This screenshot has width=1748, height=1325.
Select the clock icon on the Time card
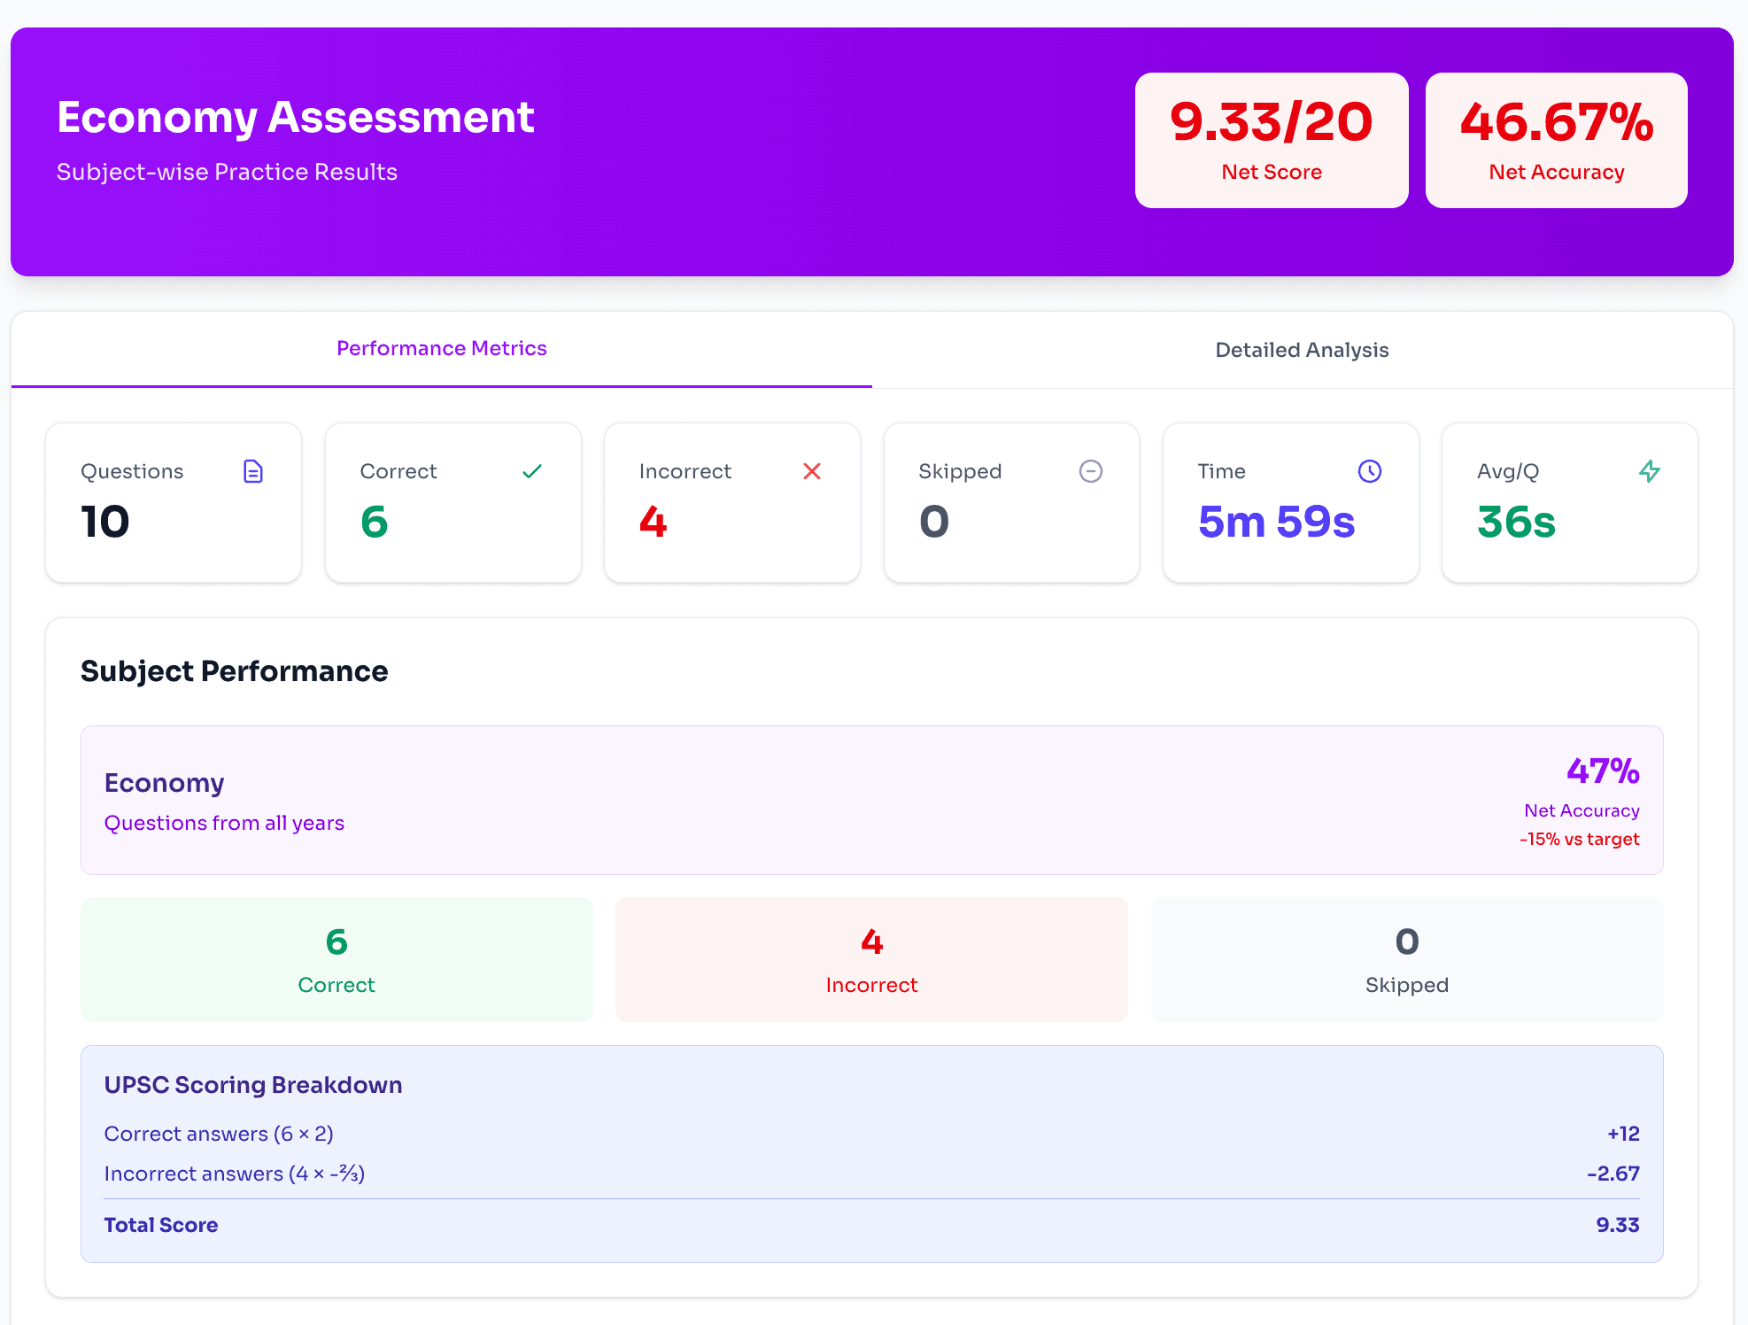pos(1370,471)
